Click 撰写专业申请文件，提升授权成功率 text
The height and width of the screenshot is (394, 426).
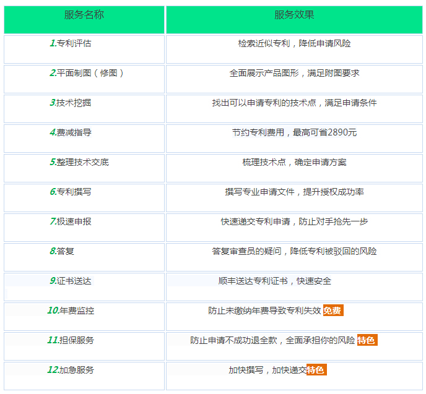point(294,192)
